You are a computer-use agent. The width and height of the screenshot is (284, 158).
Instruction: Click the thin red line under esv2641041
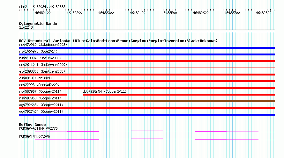pyautogui.click(x=147, y=68)
